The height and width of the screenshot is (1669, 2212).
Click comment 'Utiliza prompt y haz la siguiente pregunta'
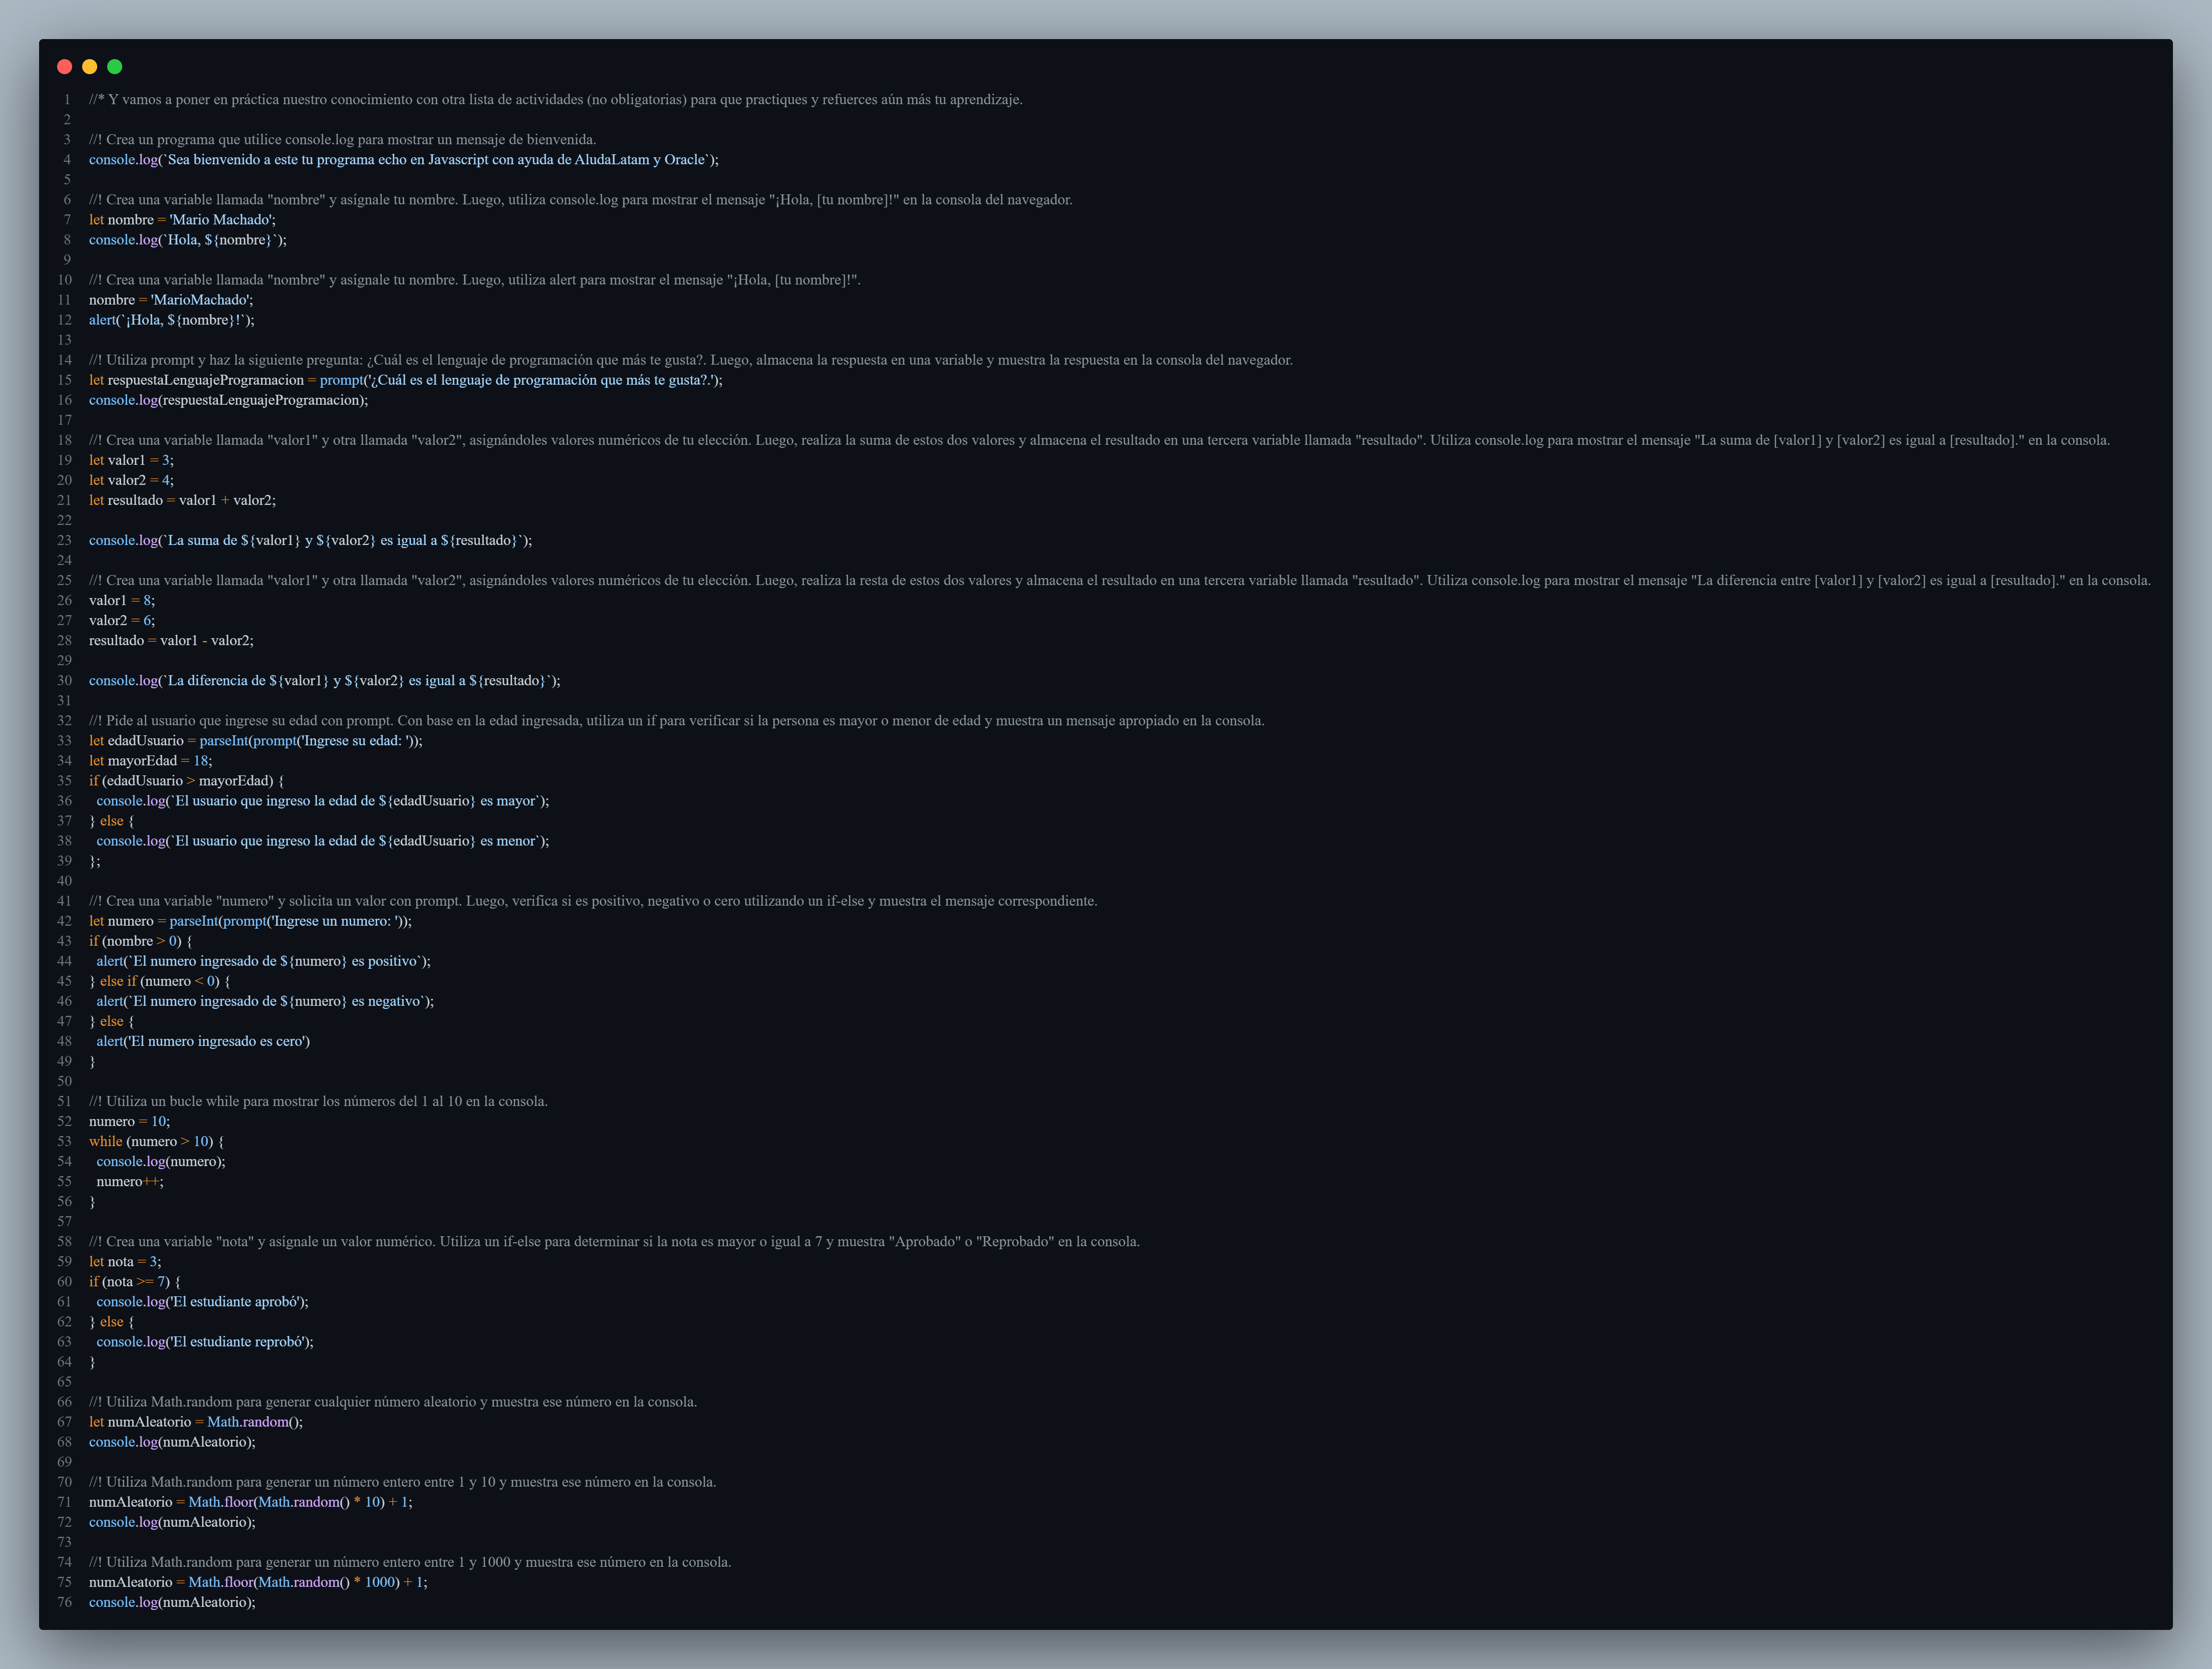(x=691, y=360)
